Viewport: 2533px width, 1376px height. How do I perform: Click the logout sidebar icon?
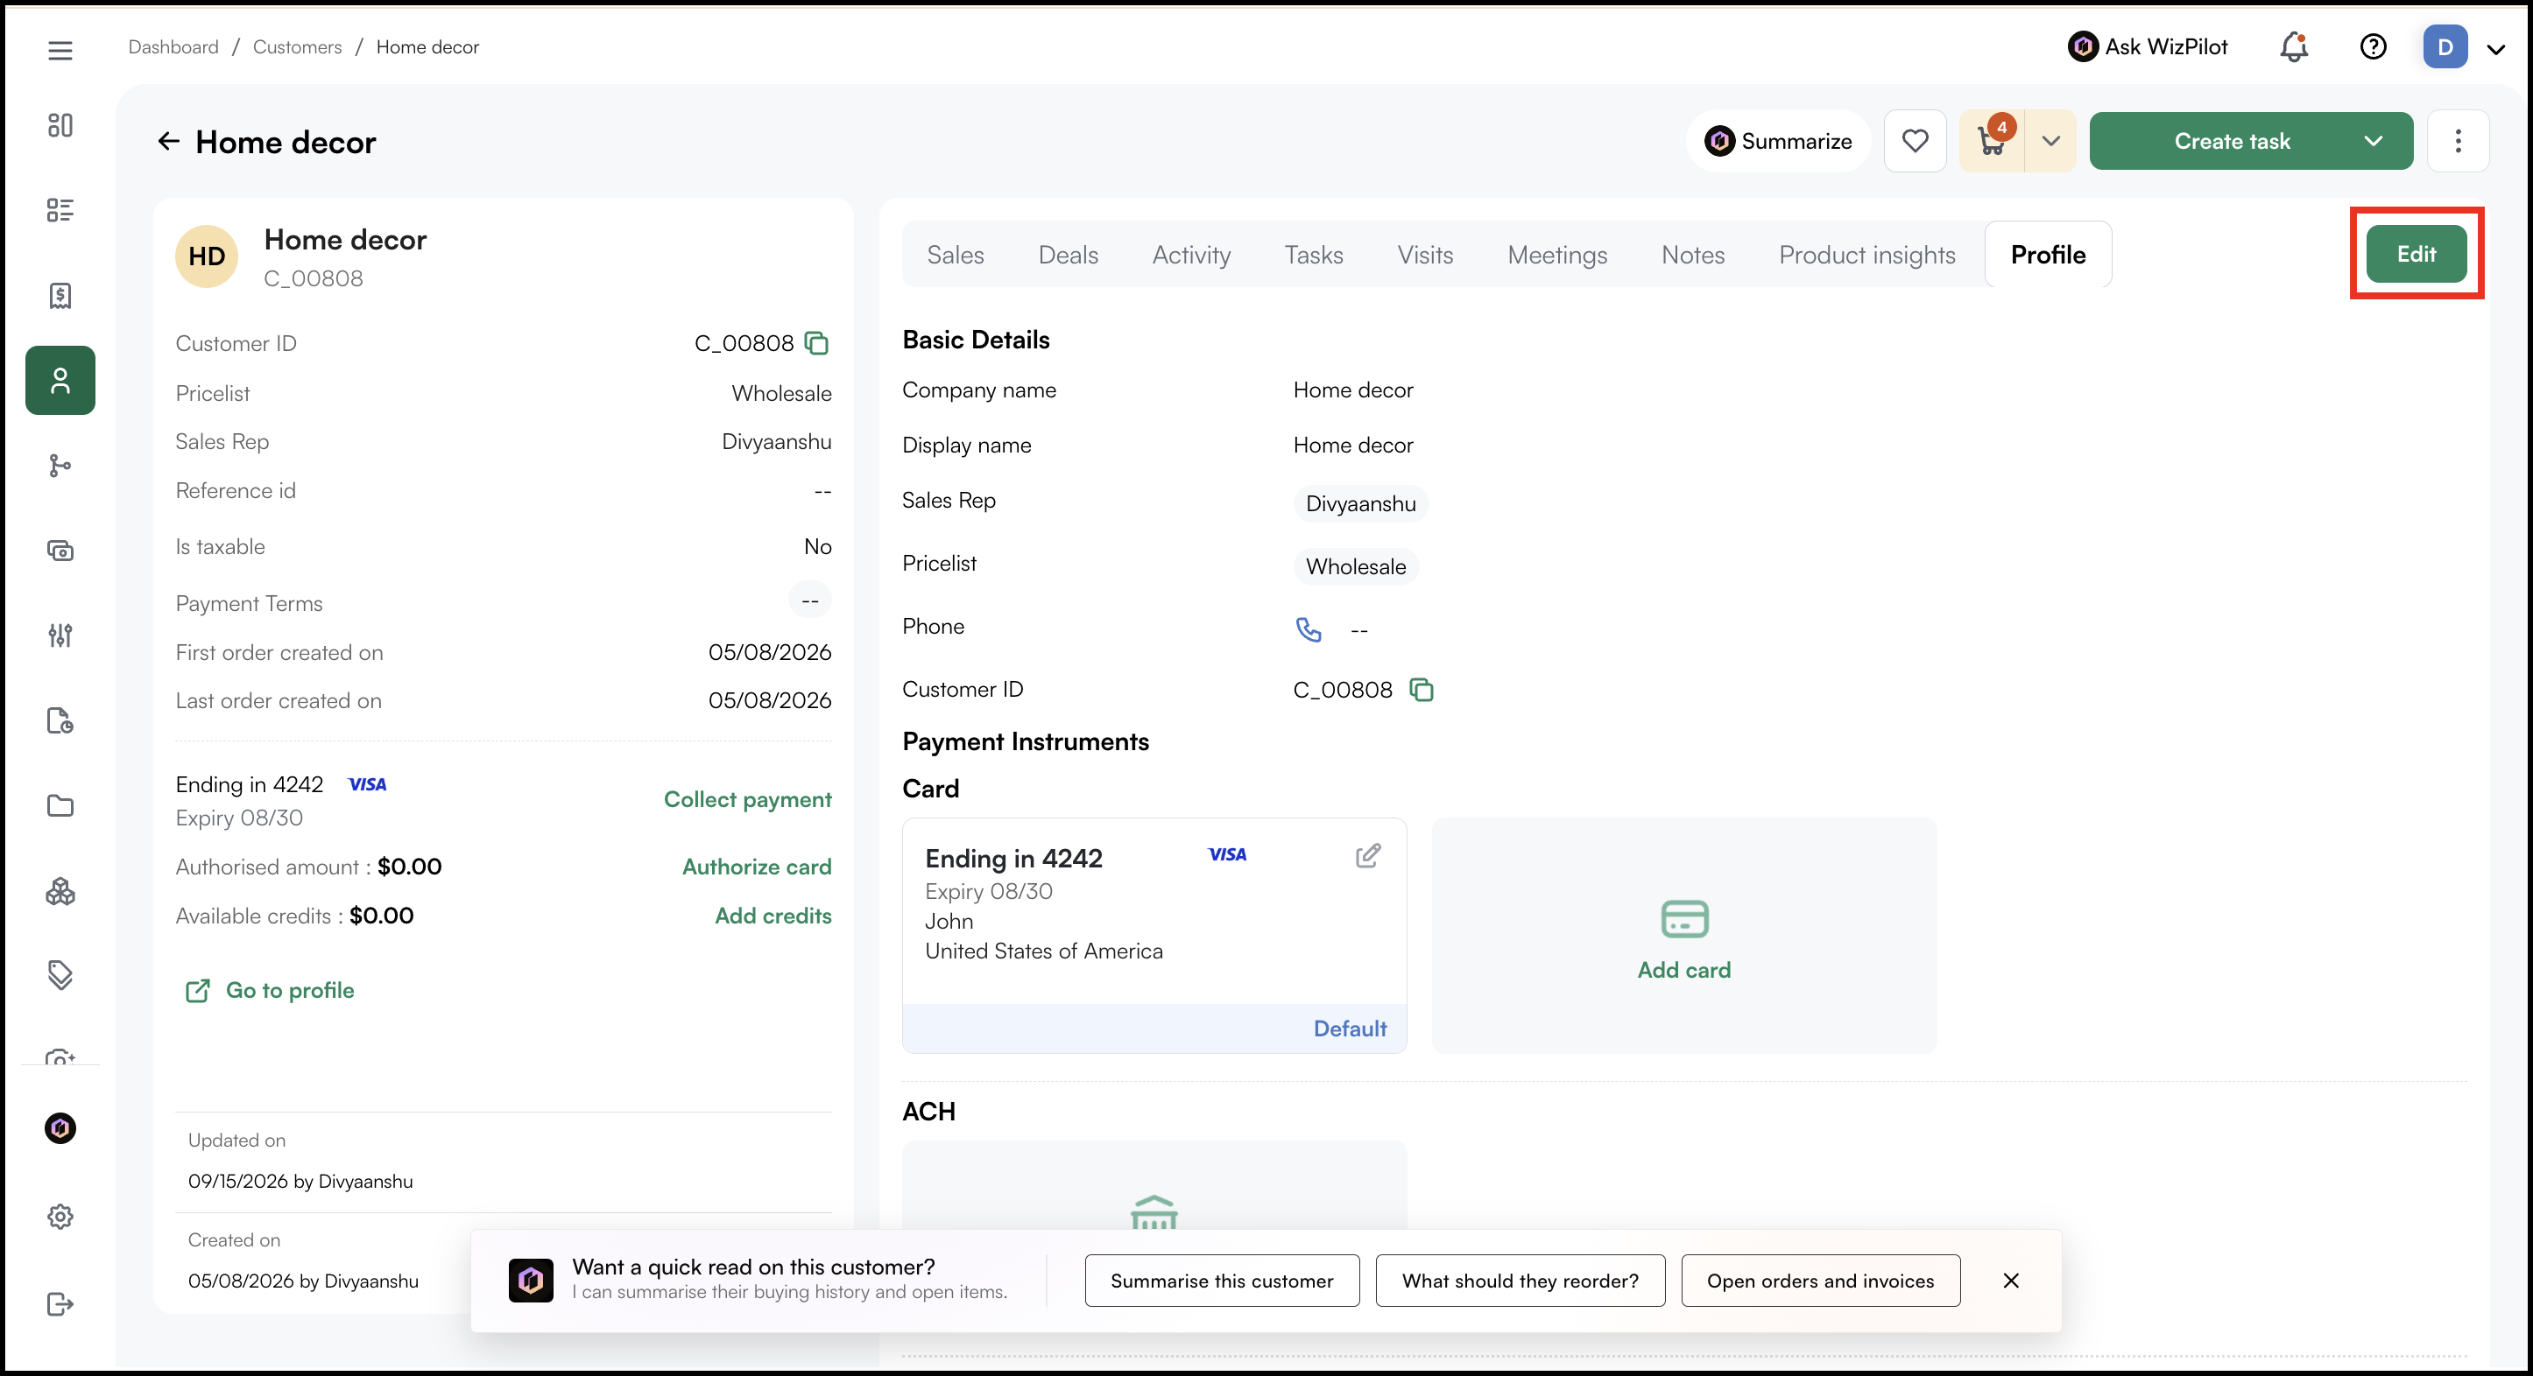[60, 1303]
